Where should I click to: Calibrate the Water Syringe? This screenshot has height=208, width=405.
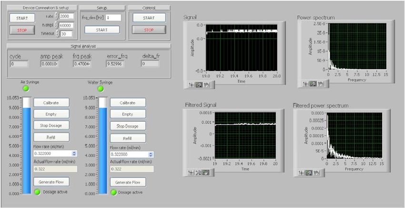coord(128,102)
